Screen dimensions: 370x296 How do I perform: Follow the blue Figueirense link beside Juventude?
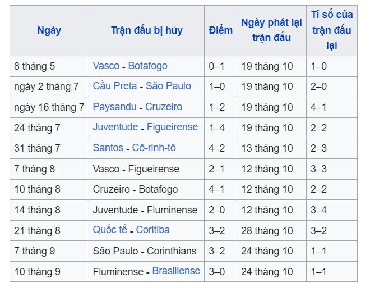pyautogui.click(x=173, y=127)
